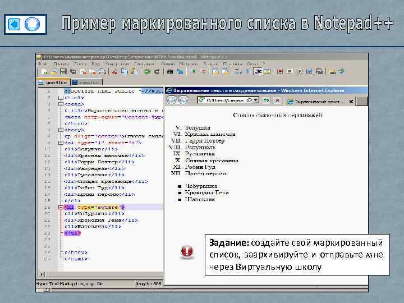Click the Paste toolbar icon
Viewport: 404px width, 303px height.
134,72
